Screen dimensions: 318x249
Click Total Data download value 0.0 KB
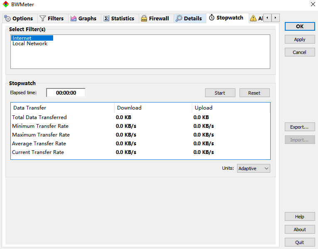pyautogui.click(x=124, y=117)
